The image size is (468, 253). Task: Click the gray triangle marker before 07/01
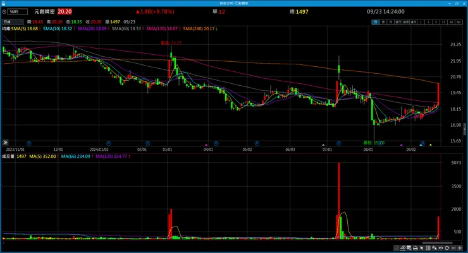(x=323, y=145)
